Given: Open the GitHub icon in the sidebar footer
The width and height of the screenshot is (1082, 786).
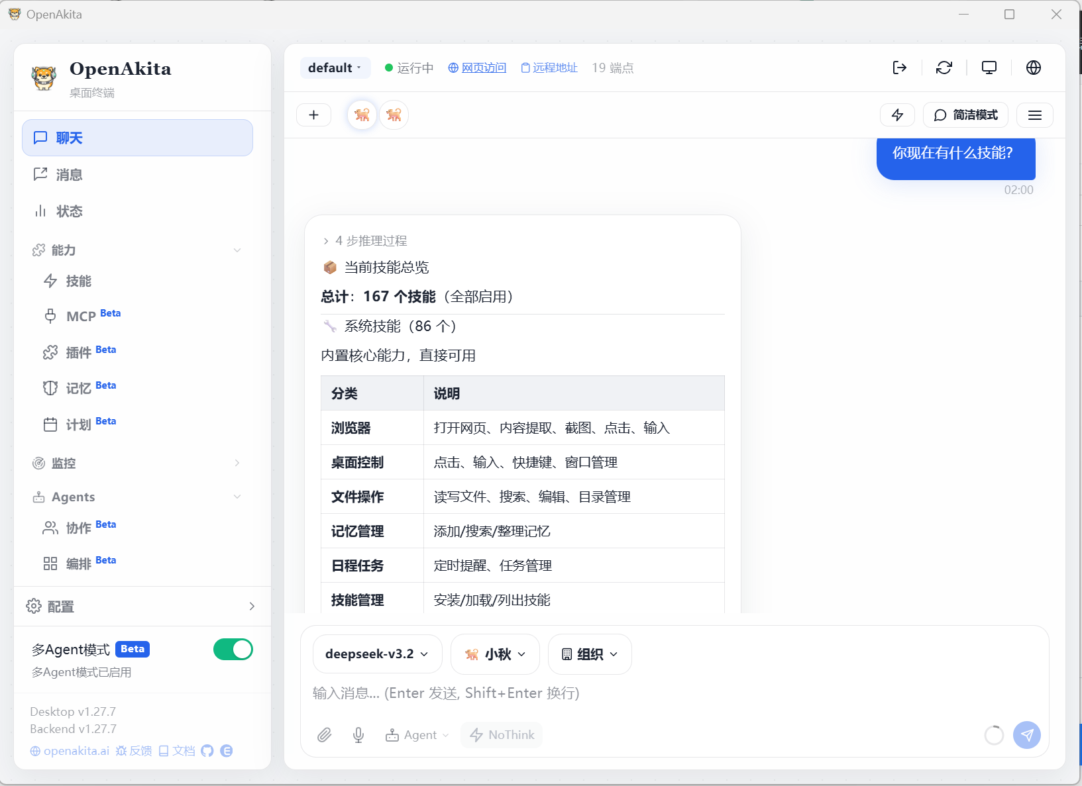Looking at the screenshot, I should tap(207, 751).
